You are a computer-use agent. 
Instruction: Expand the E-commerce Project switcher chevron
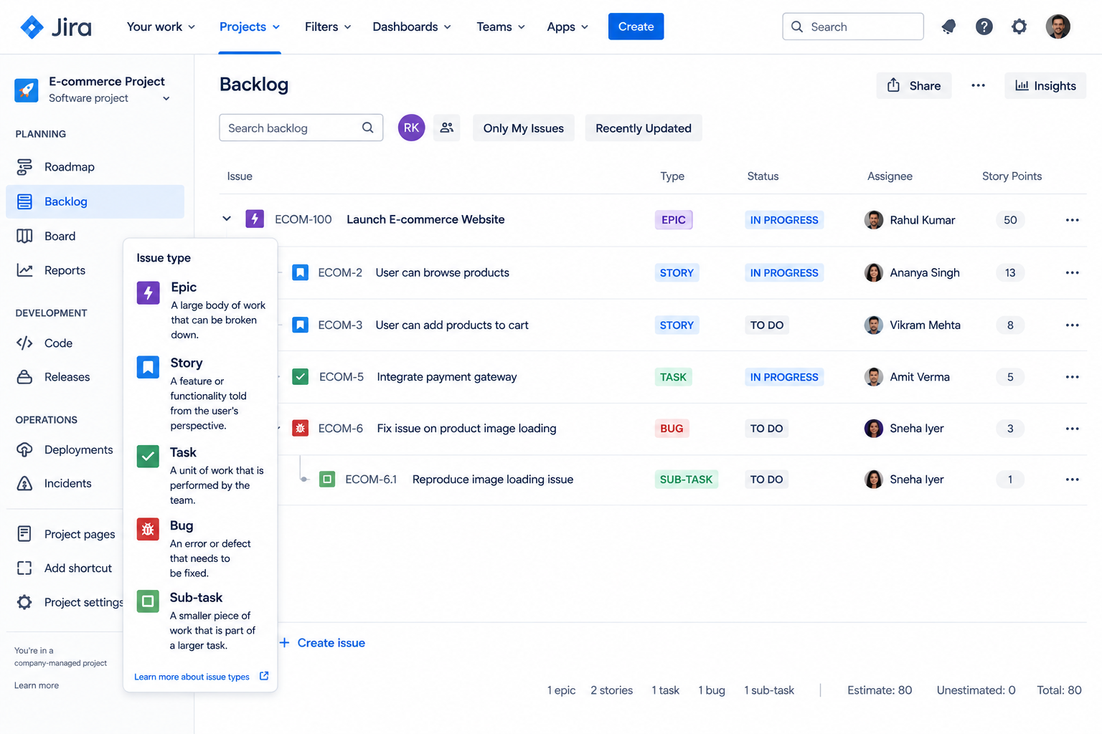(166, 98)
